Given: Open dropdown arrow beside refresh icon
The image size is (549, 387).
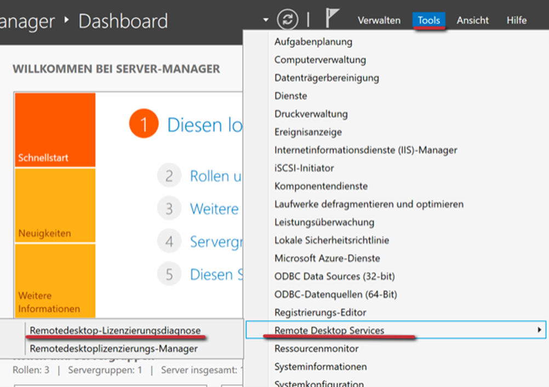Looking at the screenshot, I should click(x=266, y=20).
